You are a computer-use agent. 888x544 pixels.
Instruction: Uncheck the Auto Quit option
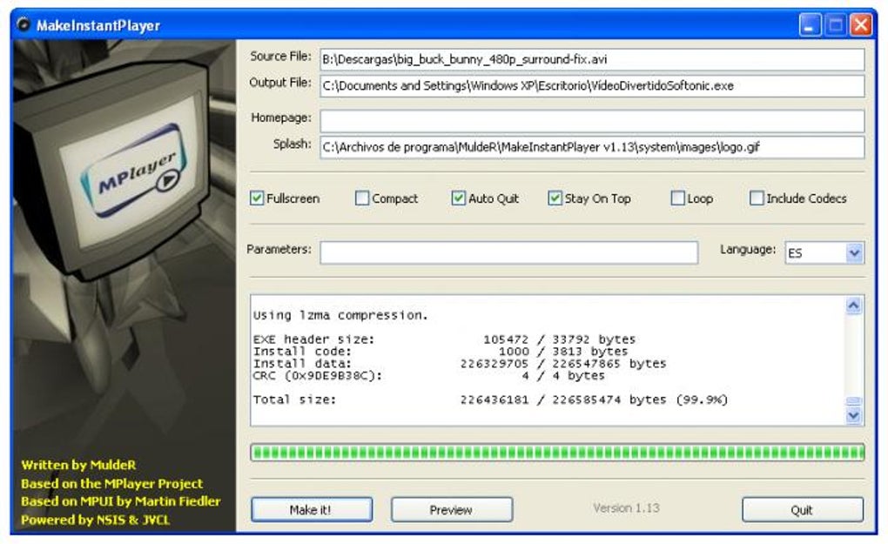[x=458, y=198]
